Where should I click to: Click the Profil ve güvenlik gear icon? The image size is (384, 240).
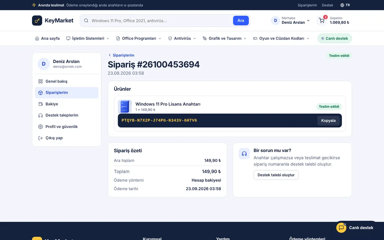click(40, 127)
